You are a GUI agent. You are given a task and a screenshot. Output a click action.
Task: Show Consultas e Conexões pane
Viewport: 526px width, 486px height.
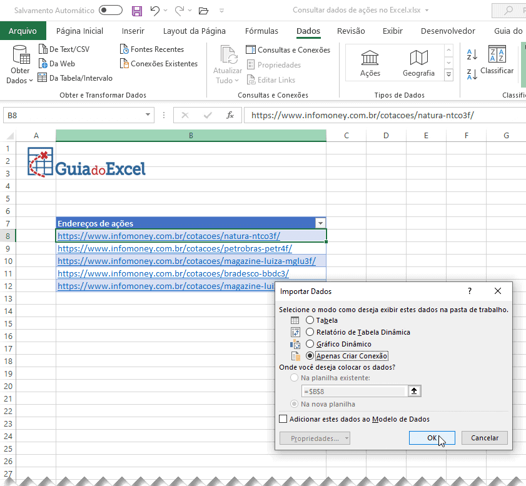[x=288, y=49]
